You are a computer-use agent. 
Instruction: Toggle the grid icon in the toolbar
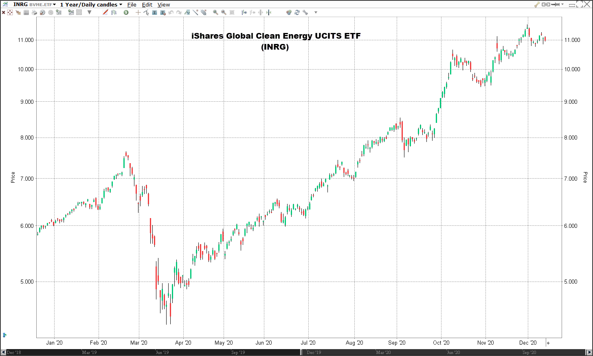tap(26, 13)
